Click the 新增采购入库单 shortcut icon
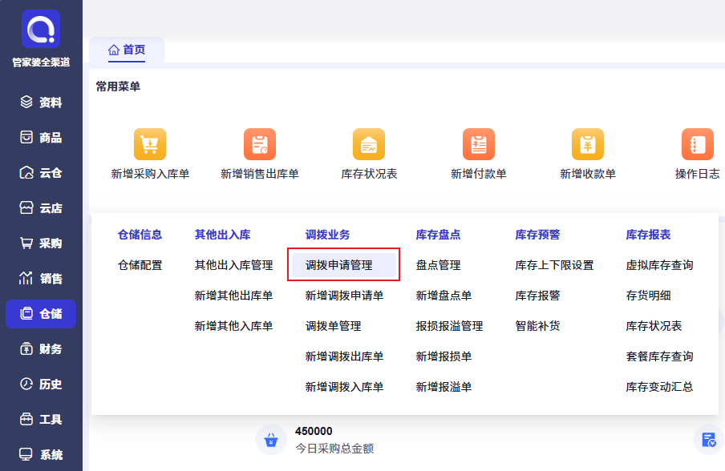The image size is (725, 471). tap(150, 144)
